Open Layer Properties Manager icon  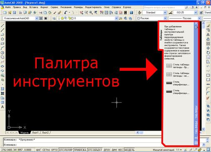tap(54, 18)
